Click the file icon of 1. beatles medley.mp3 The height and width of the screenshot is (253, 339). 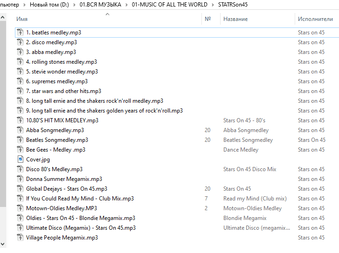tap(20, 33)
